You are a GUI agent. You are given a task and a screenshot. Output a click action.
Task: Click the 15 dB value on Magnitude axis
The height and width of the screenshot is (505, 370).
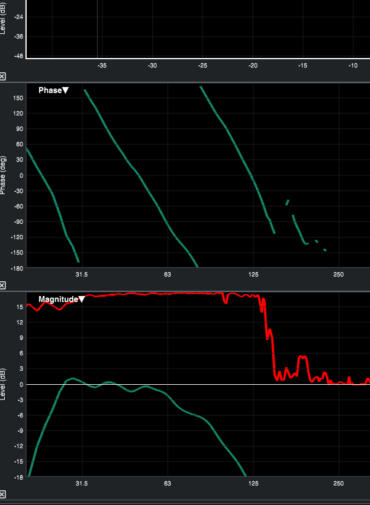click(x=20, y=307)
